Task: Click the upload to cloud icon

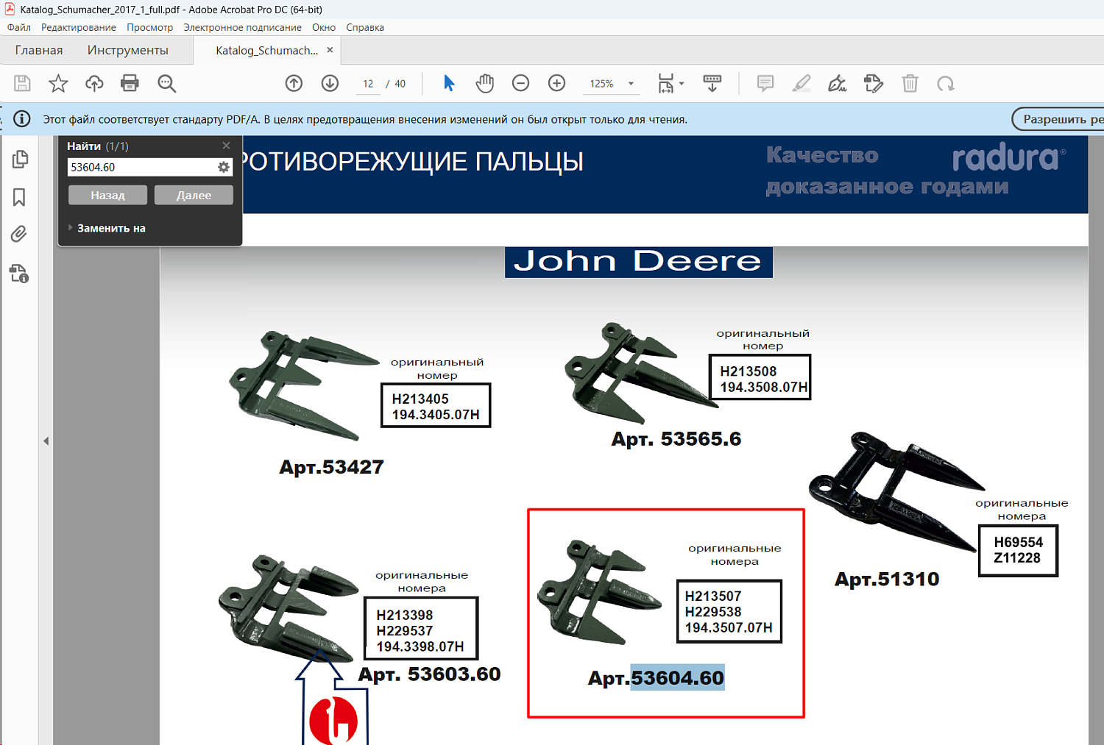Action: pyautogui.click(x=94, y=83)
